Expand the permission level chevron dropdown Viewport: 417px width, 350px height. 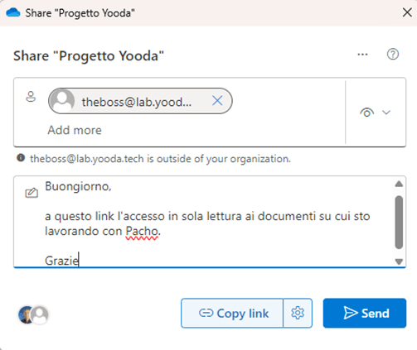pos(386,113)
